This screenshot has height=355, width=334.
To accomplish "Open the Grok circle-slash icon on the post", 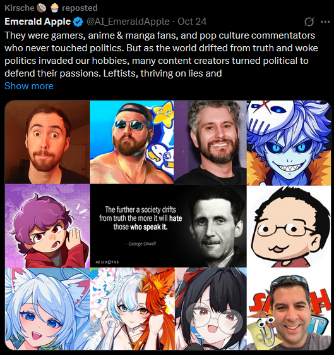I will tap(309, 22).
